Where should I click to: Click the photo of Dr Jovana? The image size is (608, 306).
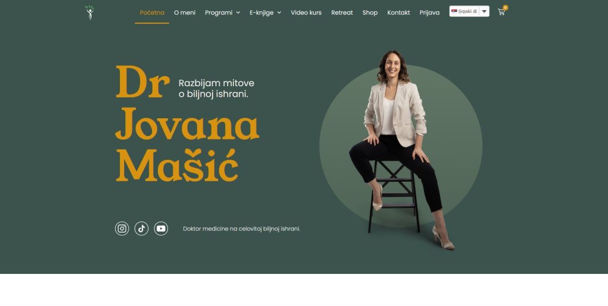coord(400,149)
